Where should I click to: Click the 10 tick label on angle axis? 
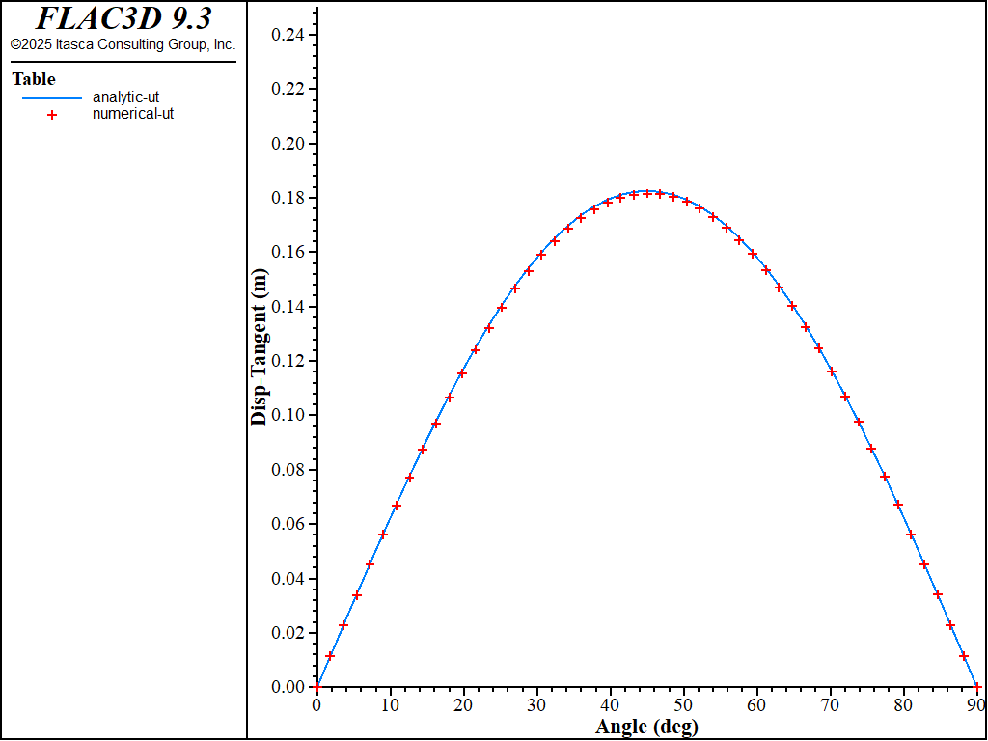pos(390,705)
